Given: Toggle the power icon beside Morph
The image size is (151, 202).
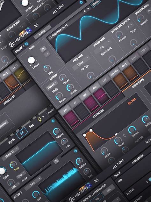Looking at the screenshot, I should [x=81, y=2].
